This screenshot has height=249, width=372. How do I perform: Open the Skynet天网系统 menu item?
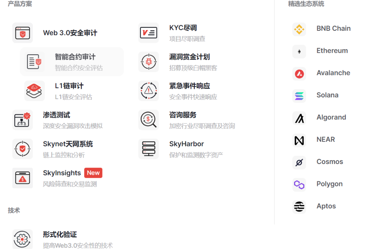(68, 144)
